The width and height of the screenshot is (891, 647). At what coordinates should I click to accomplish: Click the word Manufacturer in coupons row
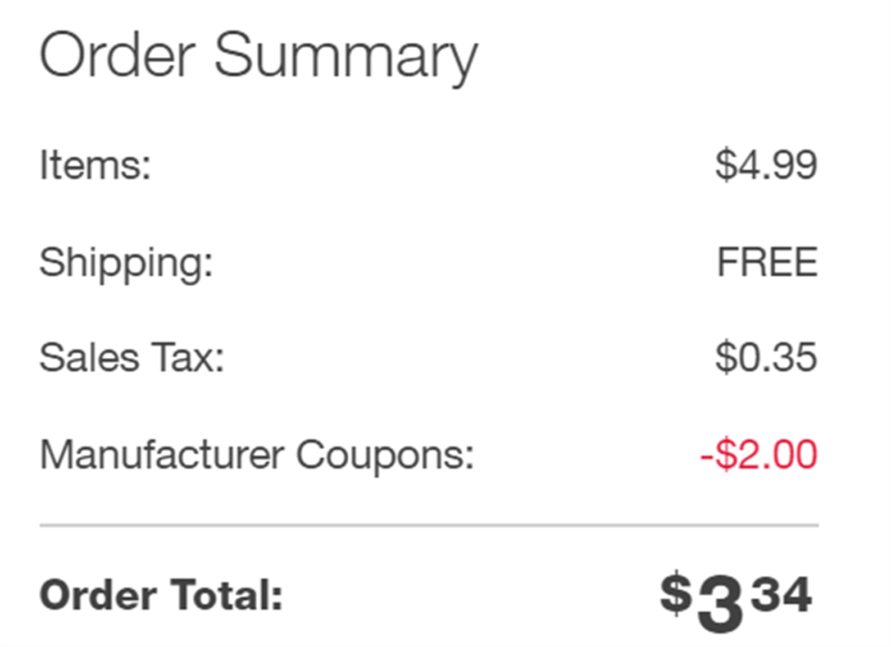[162, 454]
